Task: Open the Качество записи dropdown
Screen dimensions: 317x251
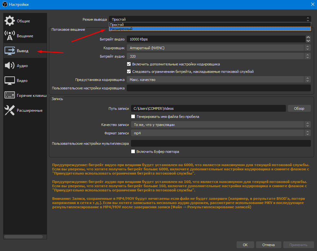Action: (x=221, y=125)
